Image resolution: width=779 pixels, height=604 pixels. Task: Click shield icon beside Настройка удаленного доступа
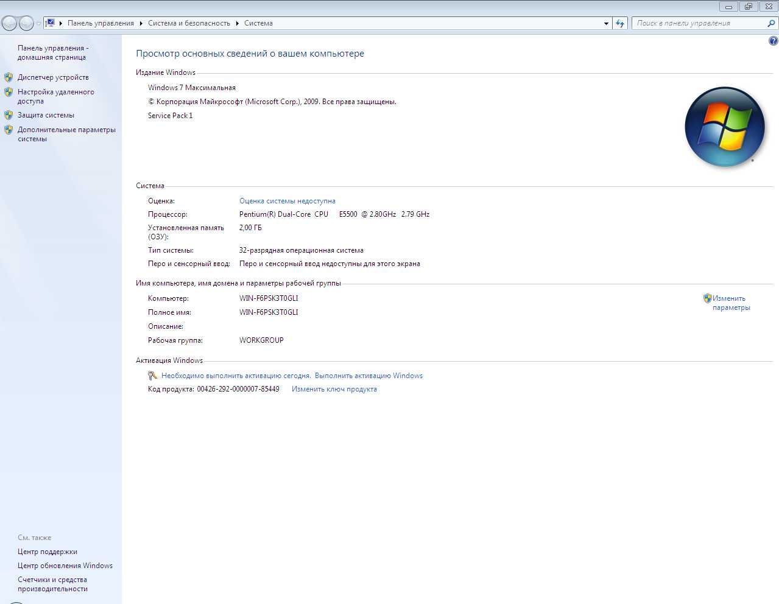click(x=9, y=92)
